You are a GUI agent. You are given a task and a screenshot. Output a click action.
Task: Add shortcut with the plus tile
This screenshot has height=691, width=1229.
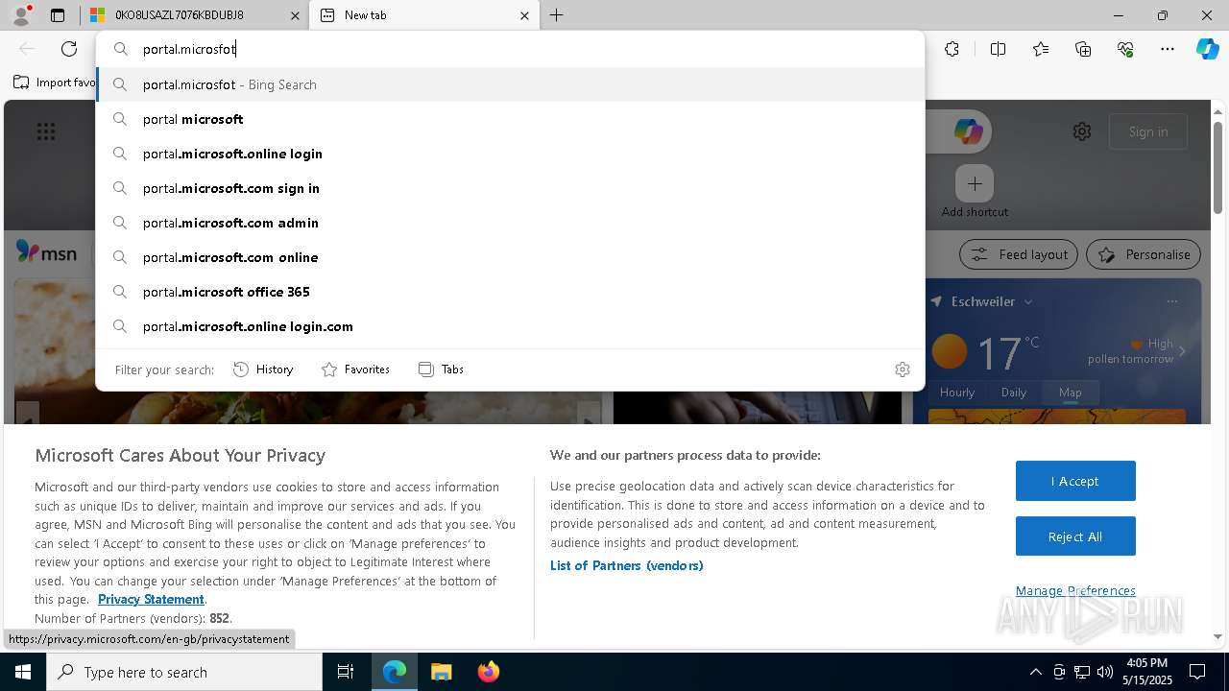coord(975,183)
